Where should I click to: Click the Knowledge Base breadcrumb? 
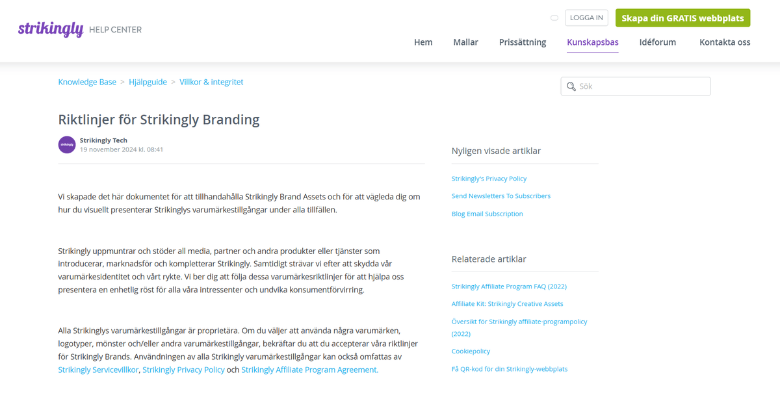coord(87,82)
